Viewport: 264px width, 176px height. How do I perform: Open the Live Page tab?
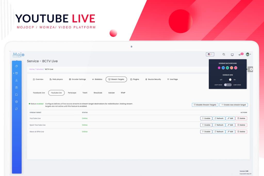(172, 79)
